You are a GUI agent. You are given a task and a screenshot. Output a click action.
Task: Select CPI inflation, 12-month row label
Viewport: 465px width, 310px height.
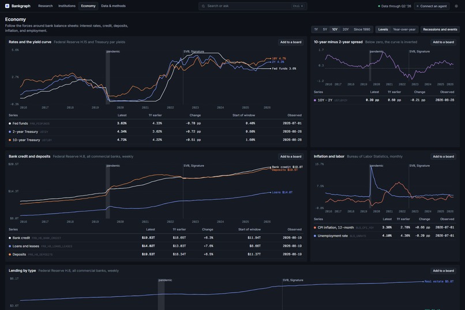click(x=336, y=227)
